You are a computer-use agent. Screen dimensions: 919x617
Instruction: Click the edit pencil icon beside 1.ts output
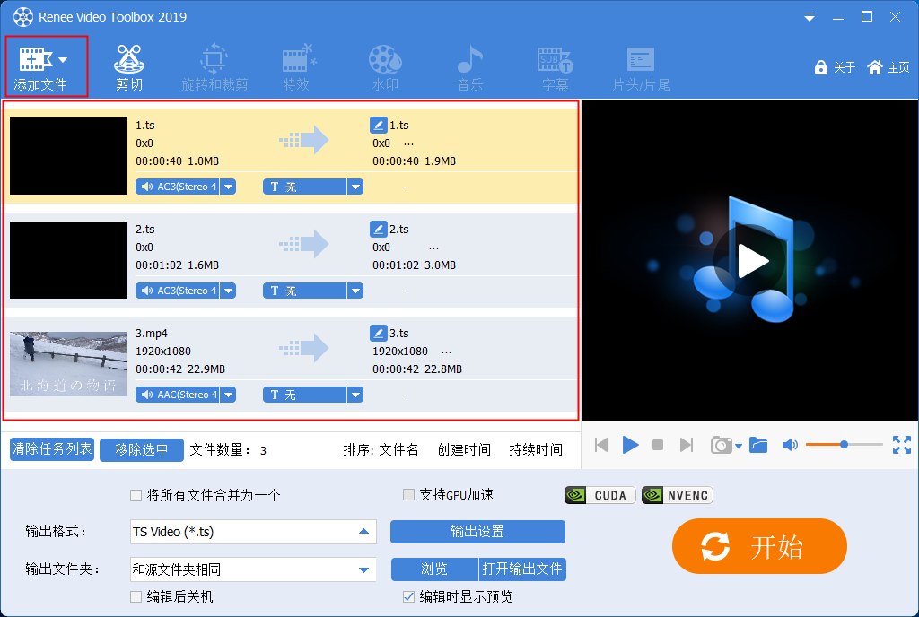click(379, 126)
